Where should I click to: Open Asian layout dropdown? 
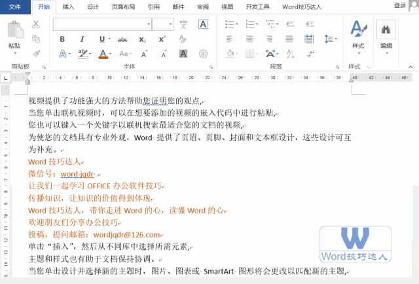[277, 54]
